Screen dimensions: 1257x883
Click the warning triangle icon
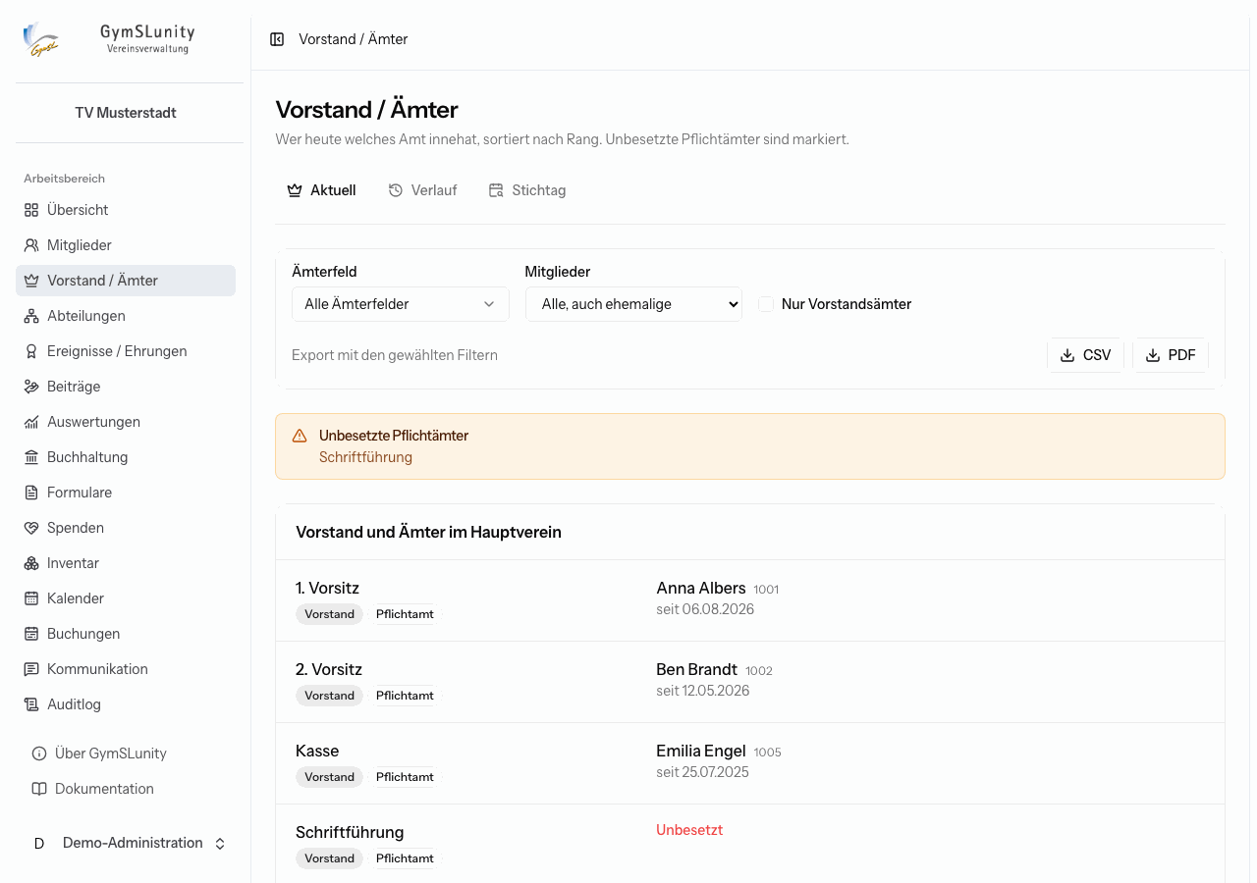(x=300, y=436)
